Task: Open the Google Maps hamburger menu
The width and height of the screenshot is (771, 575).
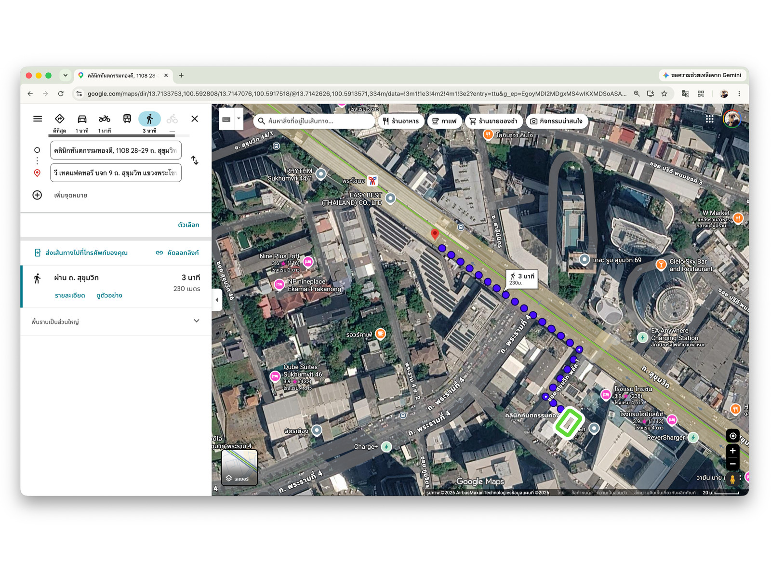Action: [x=38, y=119]
